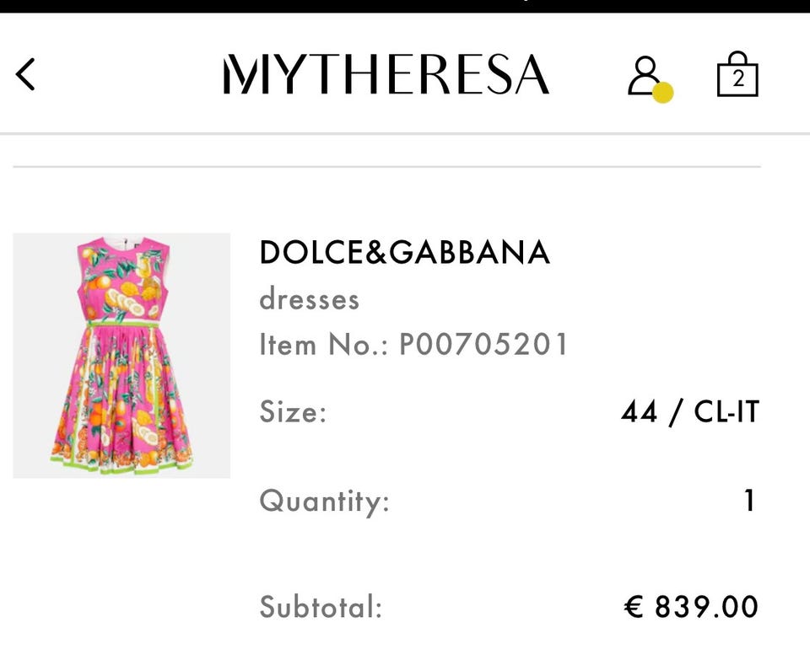Select the dresses category text

tap(310, 299)
